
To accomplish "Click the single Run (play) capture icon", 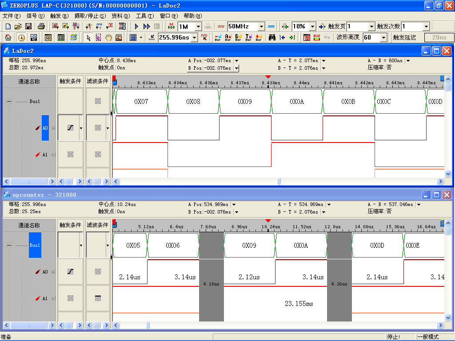I will point(137,27).
